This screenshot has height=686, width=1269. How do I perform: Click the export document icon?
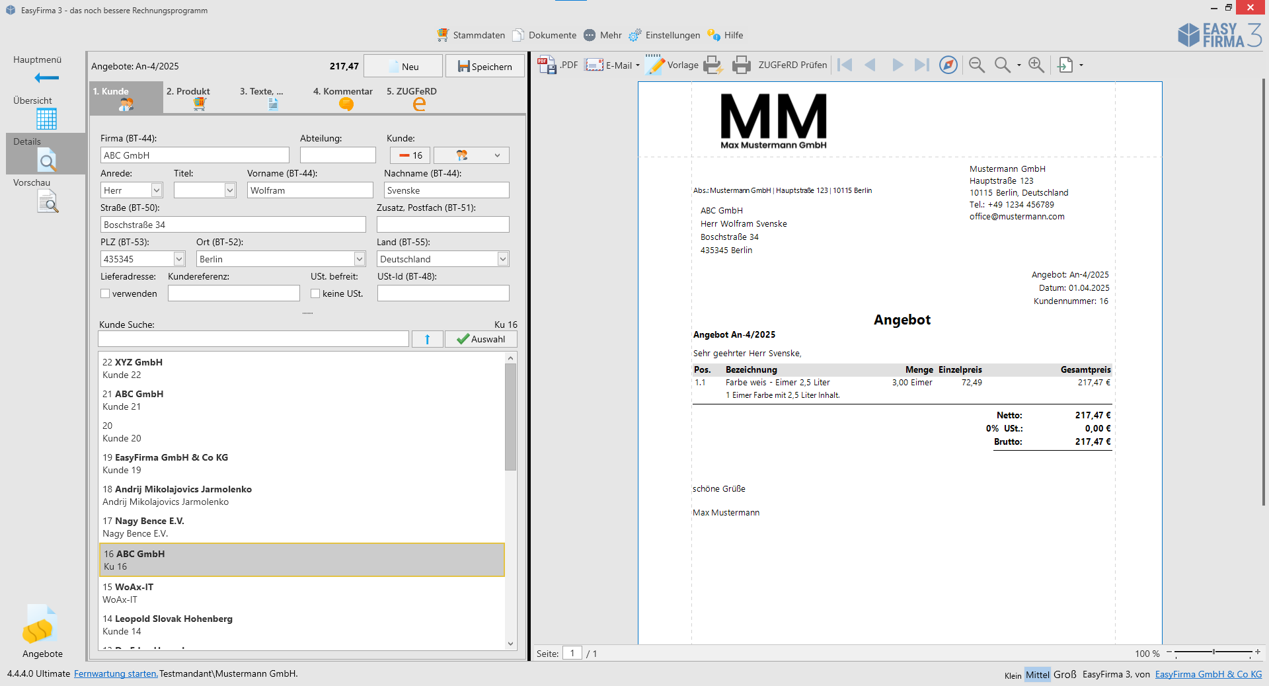pos(1065,65)
